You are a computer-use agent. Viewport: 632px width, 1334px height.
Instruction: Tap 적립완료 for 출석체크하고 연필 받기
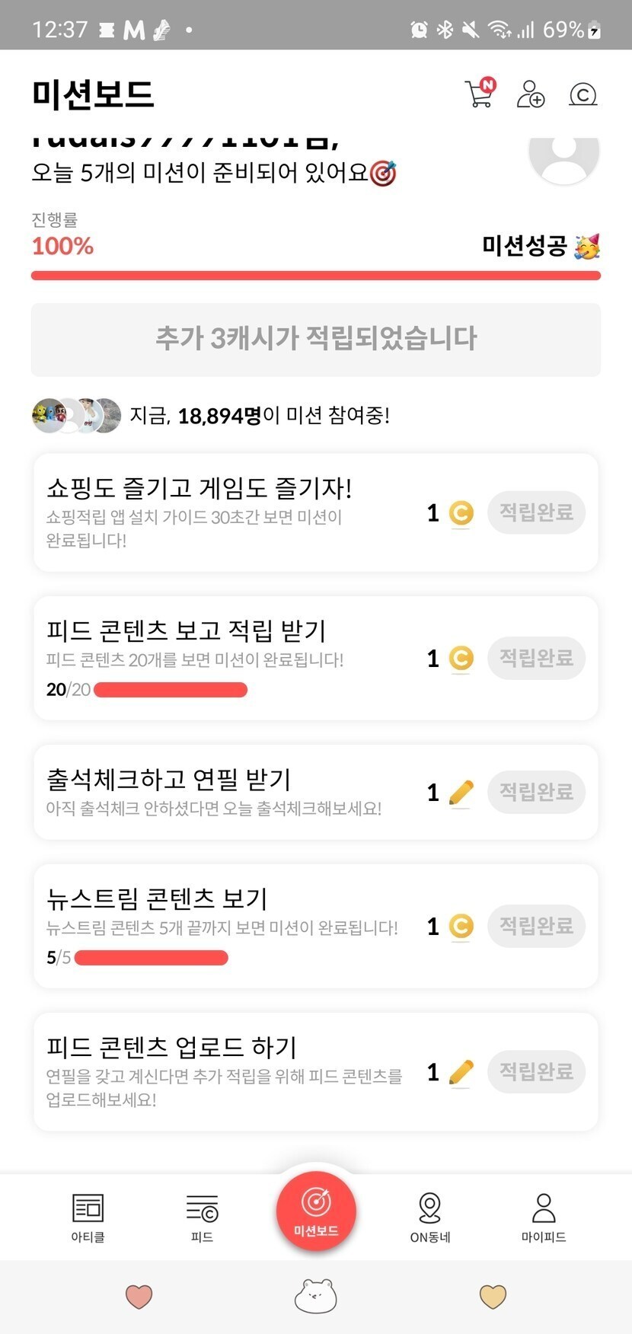(536, 792)
